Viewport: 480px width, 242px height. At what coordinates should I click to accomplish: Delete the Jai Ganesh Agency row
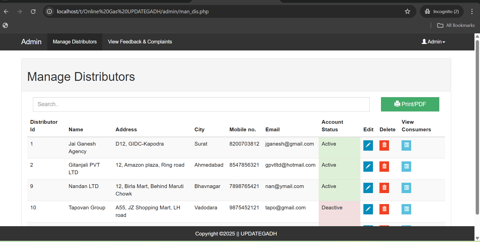tap(384, 145)
